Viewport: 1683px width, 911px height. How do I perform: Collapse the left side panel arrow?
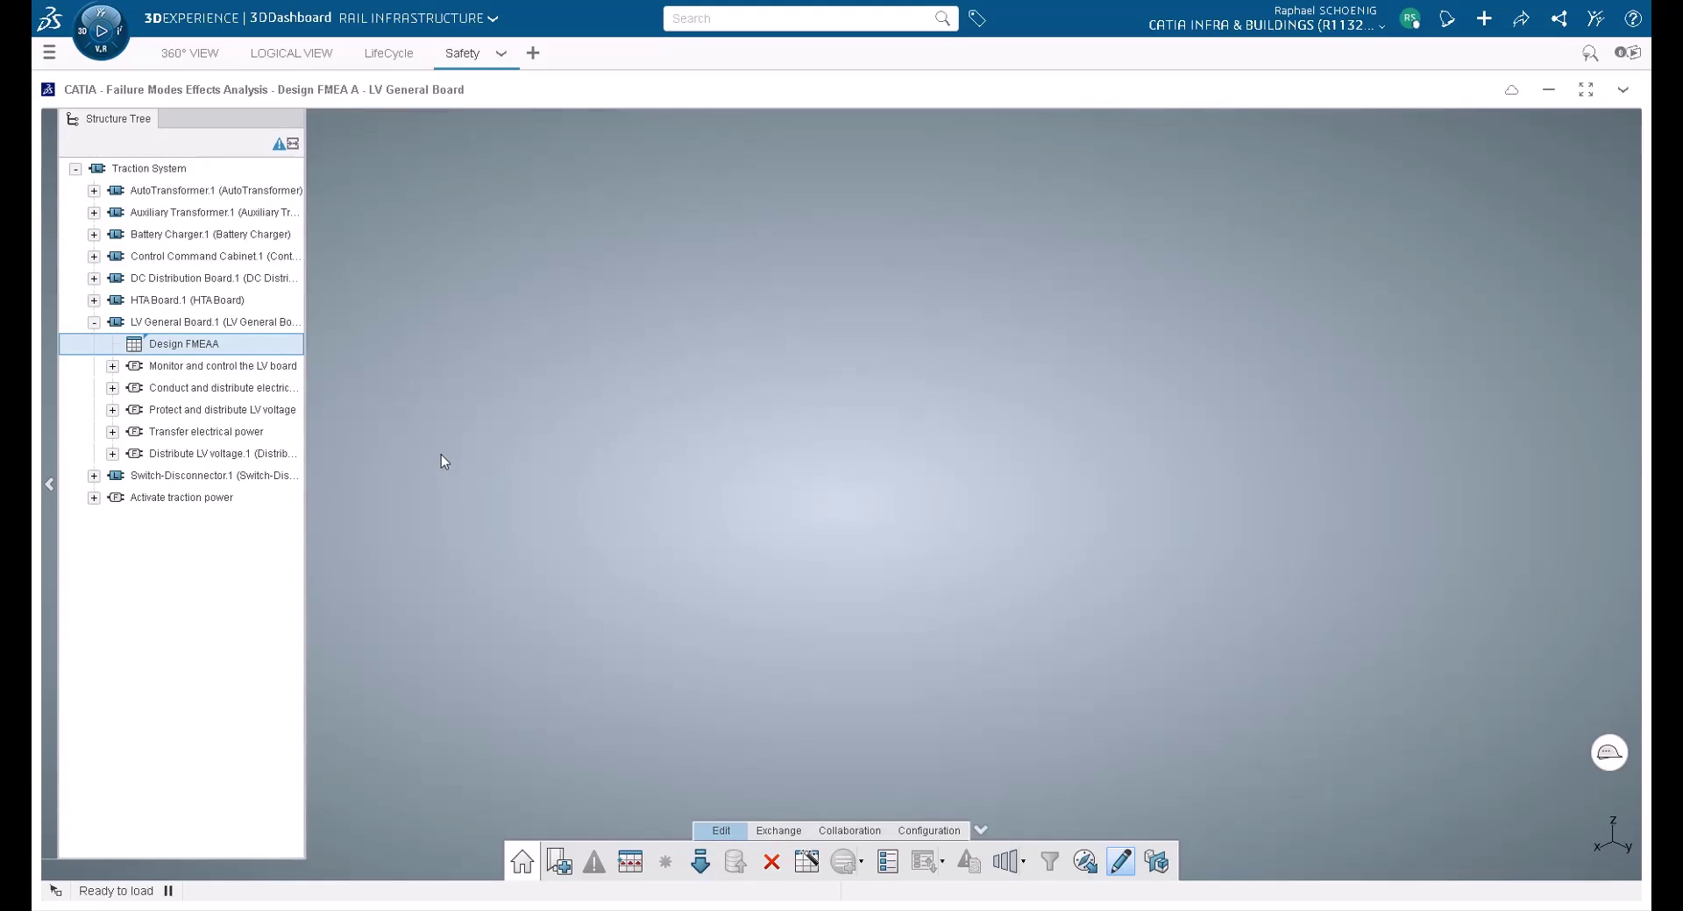pyautogui.click(x=50, y=484)
